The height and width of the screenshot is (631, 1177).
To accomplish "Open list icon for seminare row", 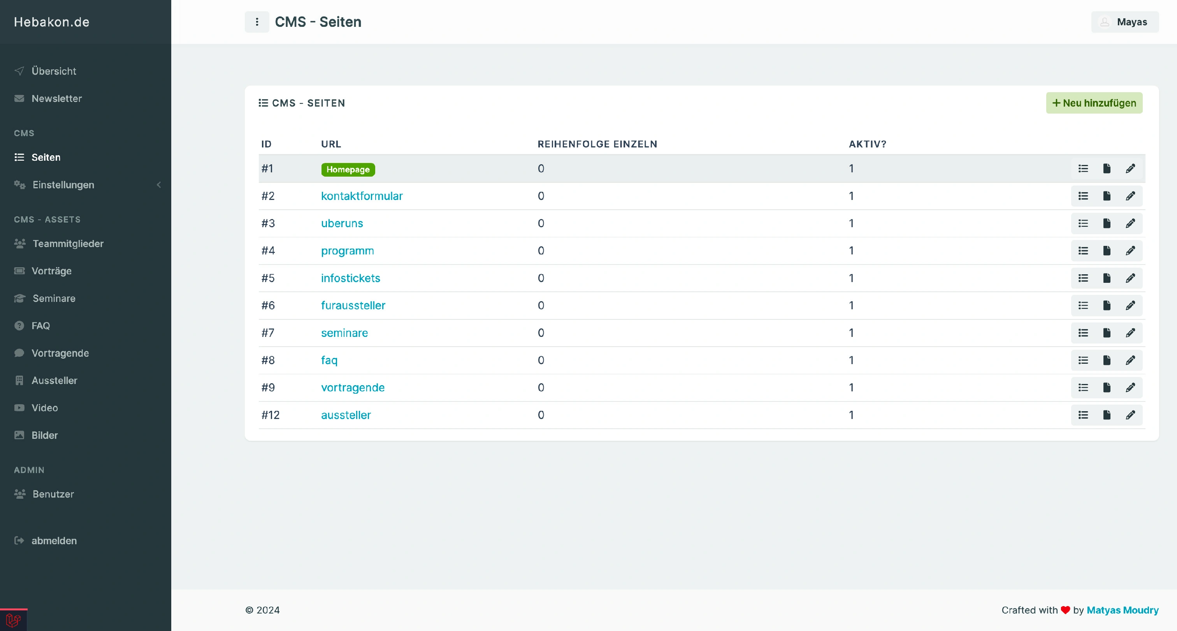I will pos(1083,333).
